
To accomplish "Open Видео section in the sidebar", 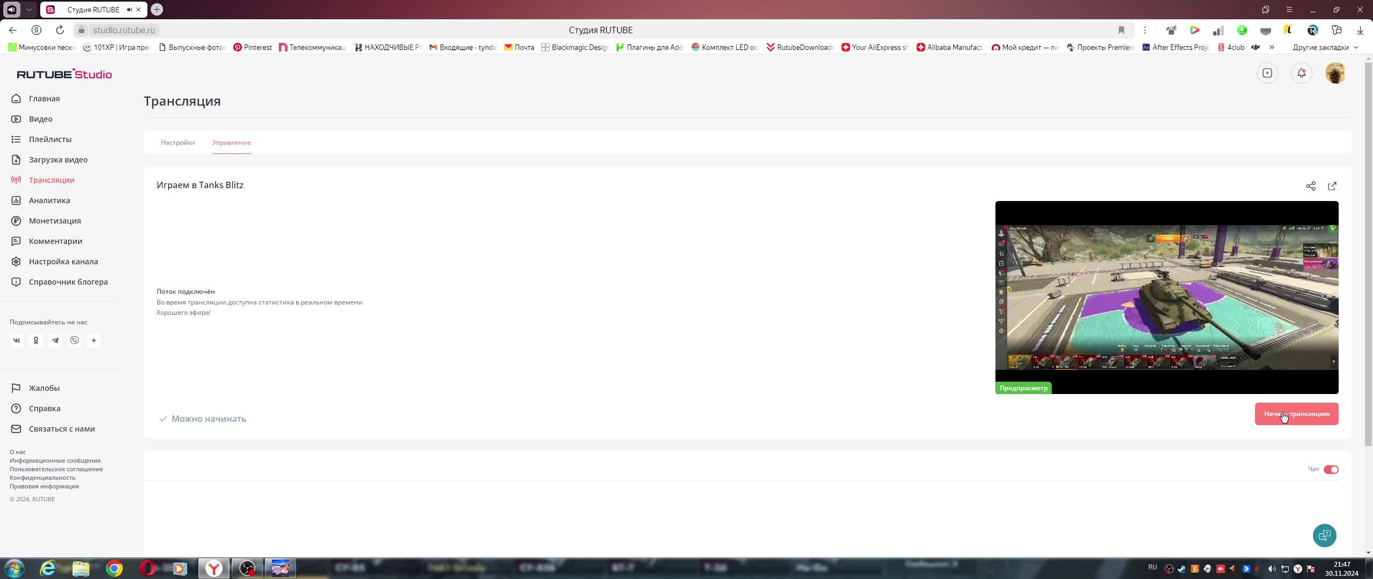I will point(40,119).
